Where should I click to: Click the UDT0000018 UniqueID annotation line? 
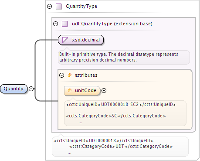pos(103,141)
